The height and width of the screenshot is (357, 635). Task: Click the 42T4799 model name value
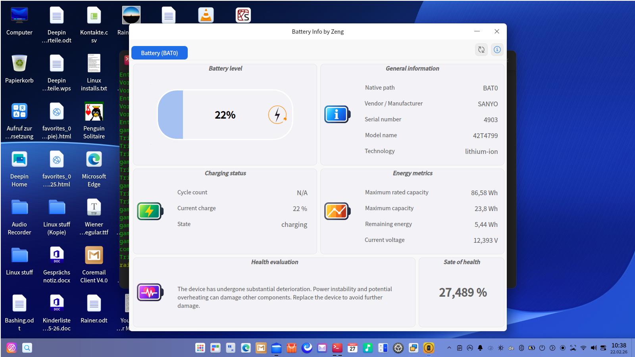pos(485,136)
